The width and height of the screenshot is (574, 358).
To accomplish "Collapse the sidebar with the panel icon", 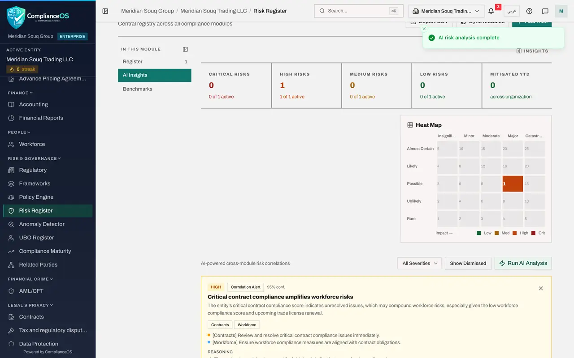I will click(105, 11).
